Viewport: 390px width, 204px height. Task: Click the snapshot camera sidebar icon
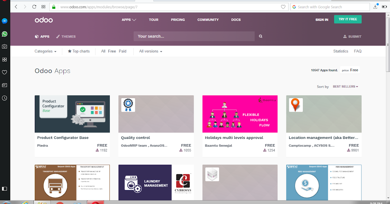5,47
